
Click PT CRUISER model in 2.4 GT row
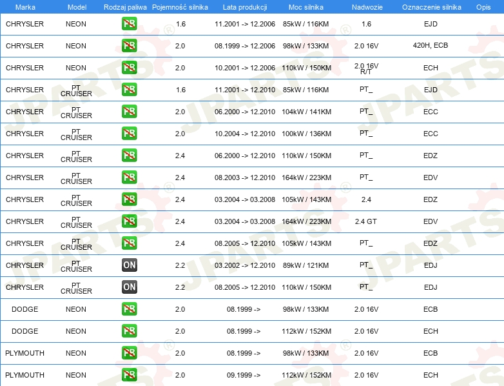click(x=76, y=222)
